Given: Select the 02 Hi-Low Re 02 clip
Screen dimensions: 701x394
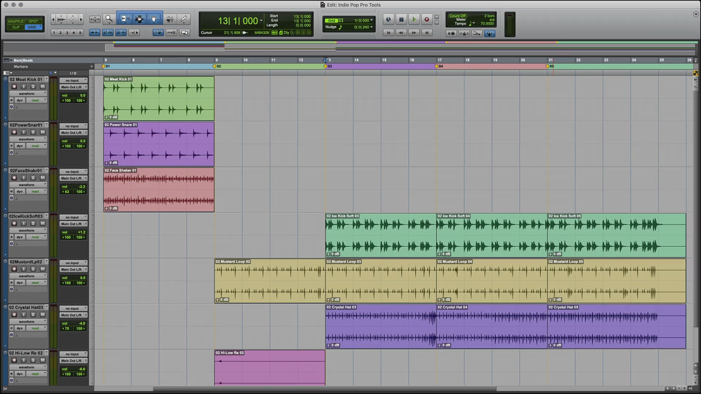Looking at the screenshot, I should pos(269,368).
